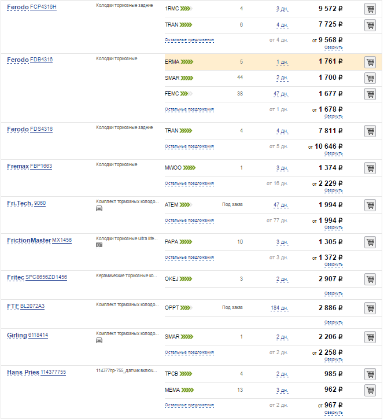Add Fremax FBP1663 MWOO offer to cart

click(370, 168)
